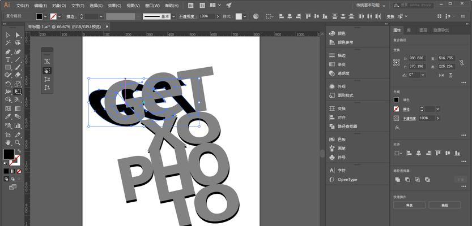Viewport: 472px width, 226px height.
Task: Switch to the 资源导出 (Asset Export) tab
Action: (x=441, y=30)
